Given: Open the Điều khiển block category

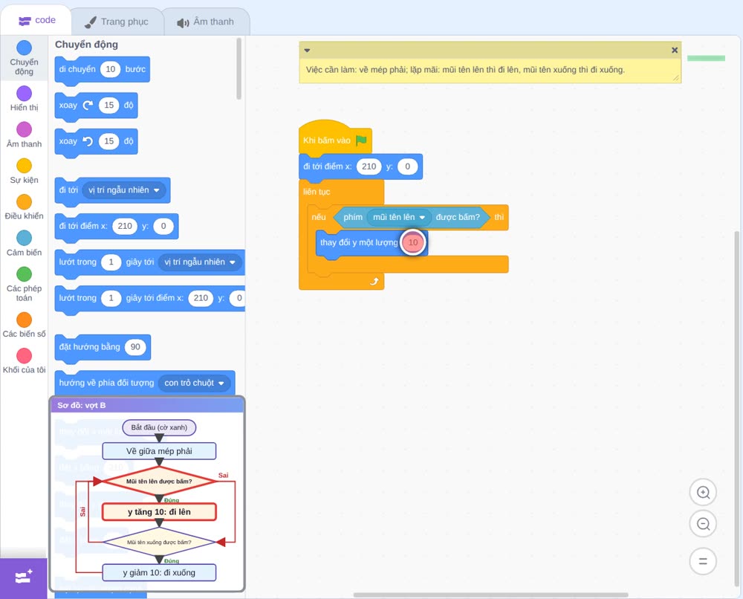Looking at the screenshot, I should [24, 207].
